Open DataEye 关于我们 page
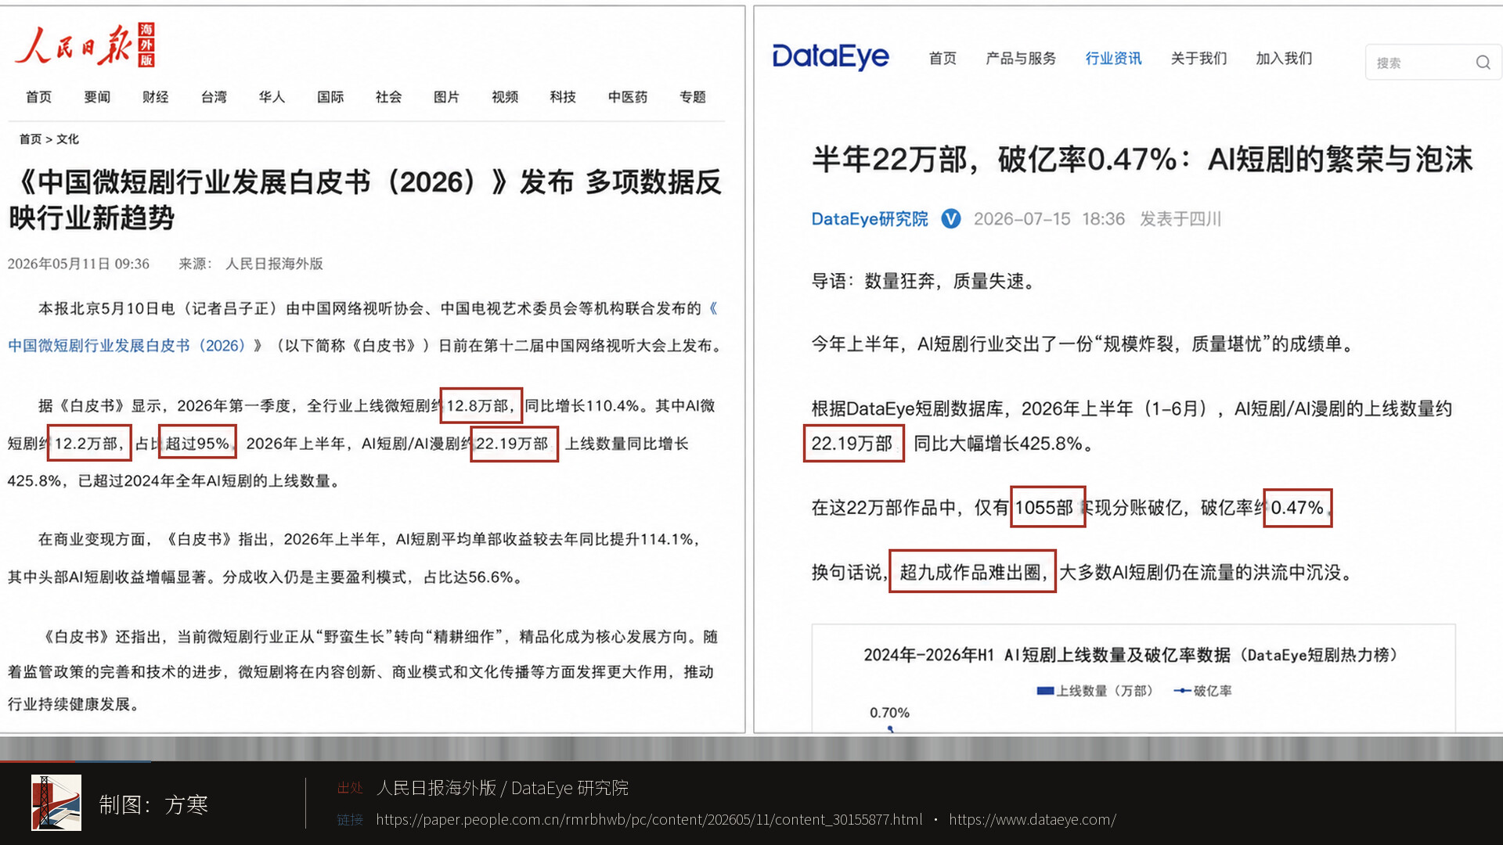 (1198, 59)
